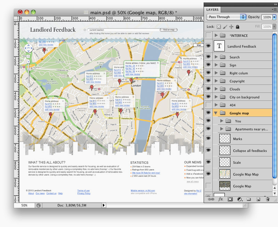The image size is (278, 227).
Task: Click the Opacity 100% value field
Action: 267,17
